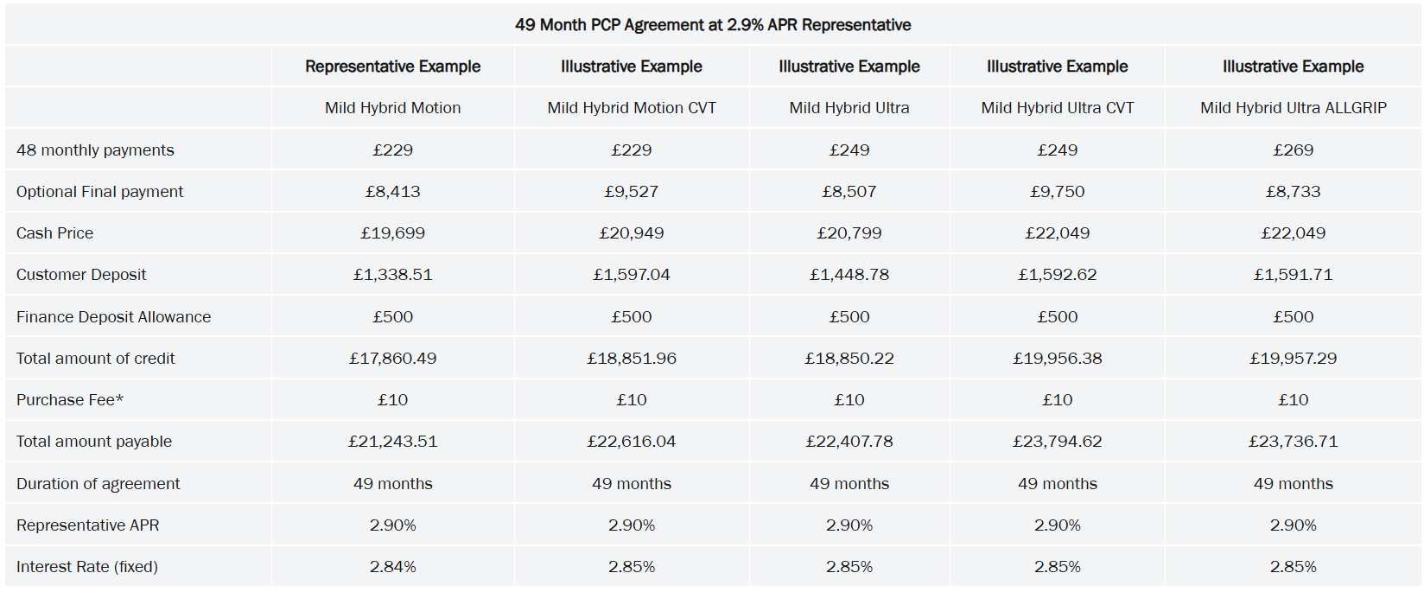Select the 2.84% interest rate cell

(392, 567)
